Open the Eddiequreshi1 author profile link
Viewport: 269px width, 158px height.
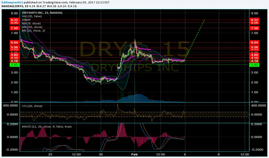tap(12, 2)
